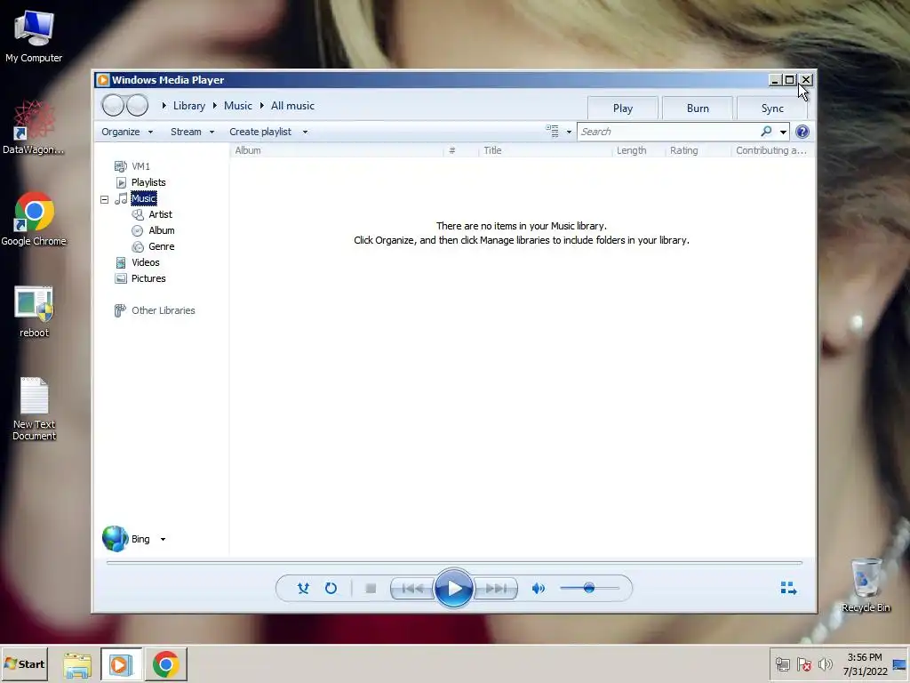
Task: Click the system tray volume icon
Action: click(825, 664)
